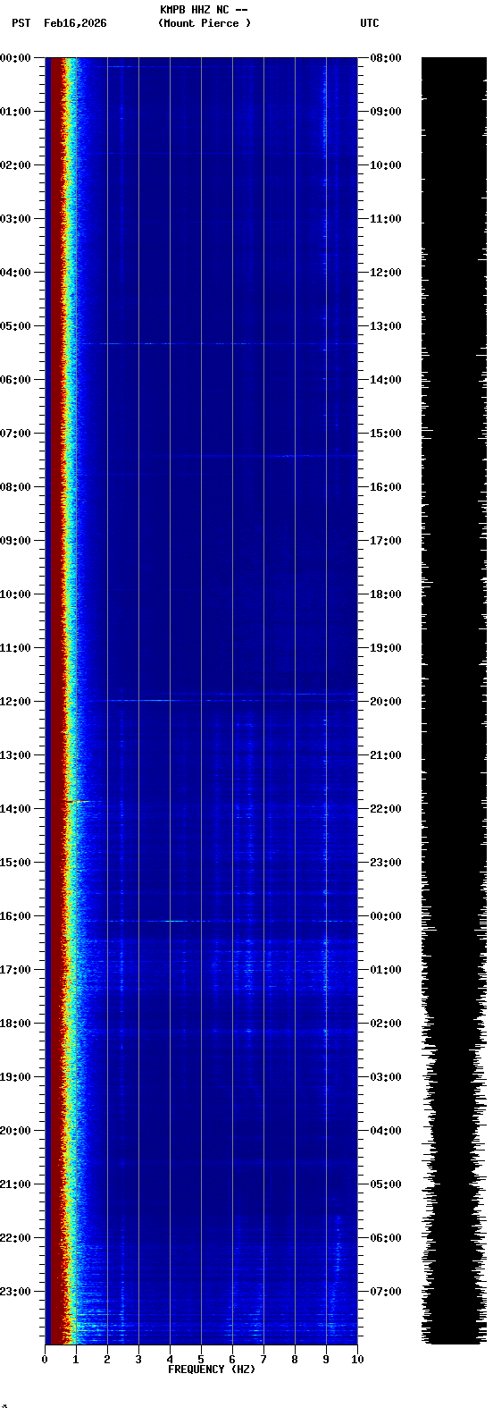Viewport: 493px width, 1416px height.
Task: Select the 12:00 PST time label
Action: 16,702
